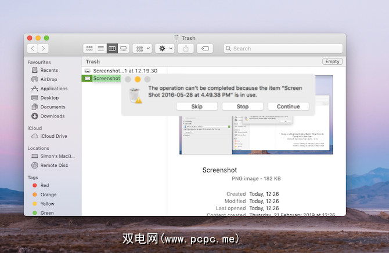Click the Back navigation arrow
This screenshot has width=389, height=253.
[x=33, y=49]
